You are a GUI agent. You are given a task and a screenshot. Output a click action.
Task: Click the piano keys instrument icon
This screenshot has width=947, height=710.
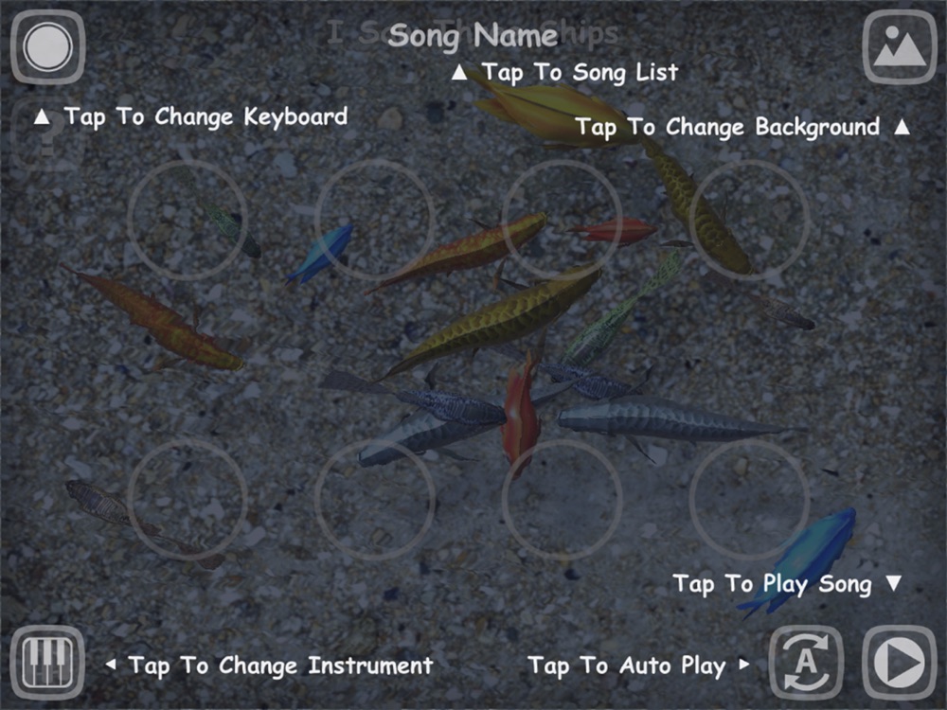(x=47, y=663)
